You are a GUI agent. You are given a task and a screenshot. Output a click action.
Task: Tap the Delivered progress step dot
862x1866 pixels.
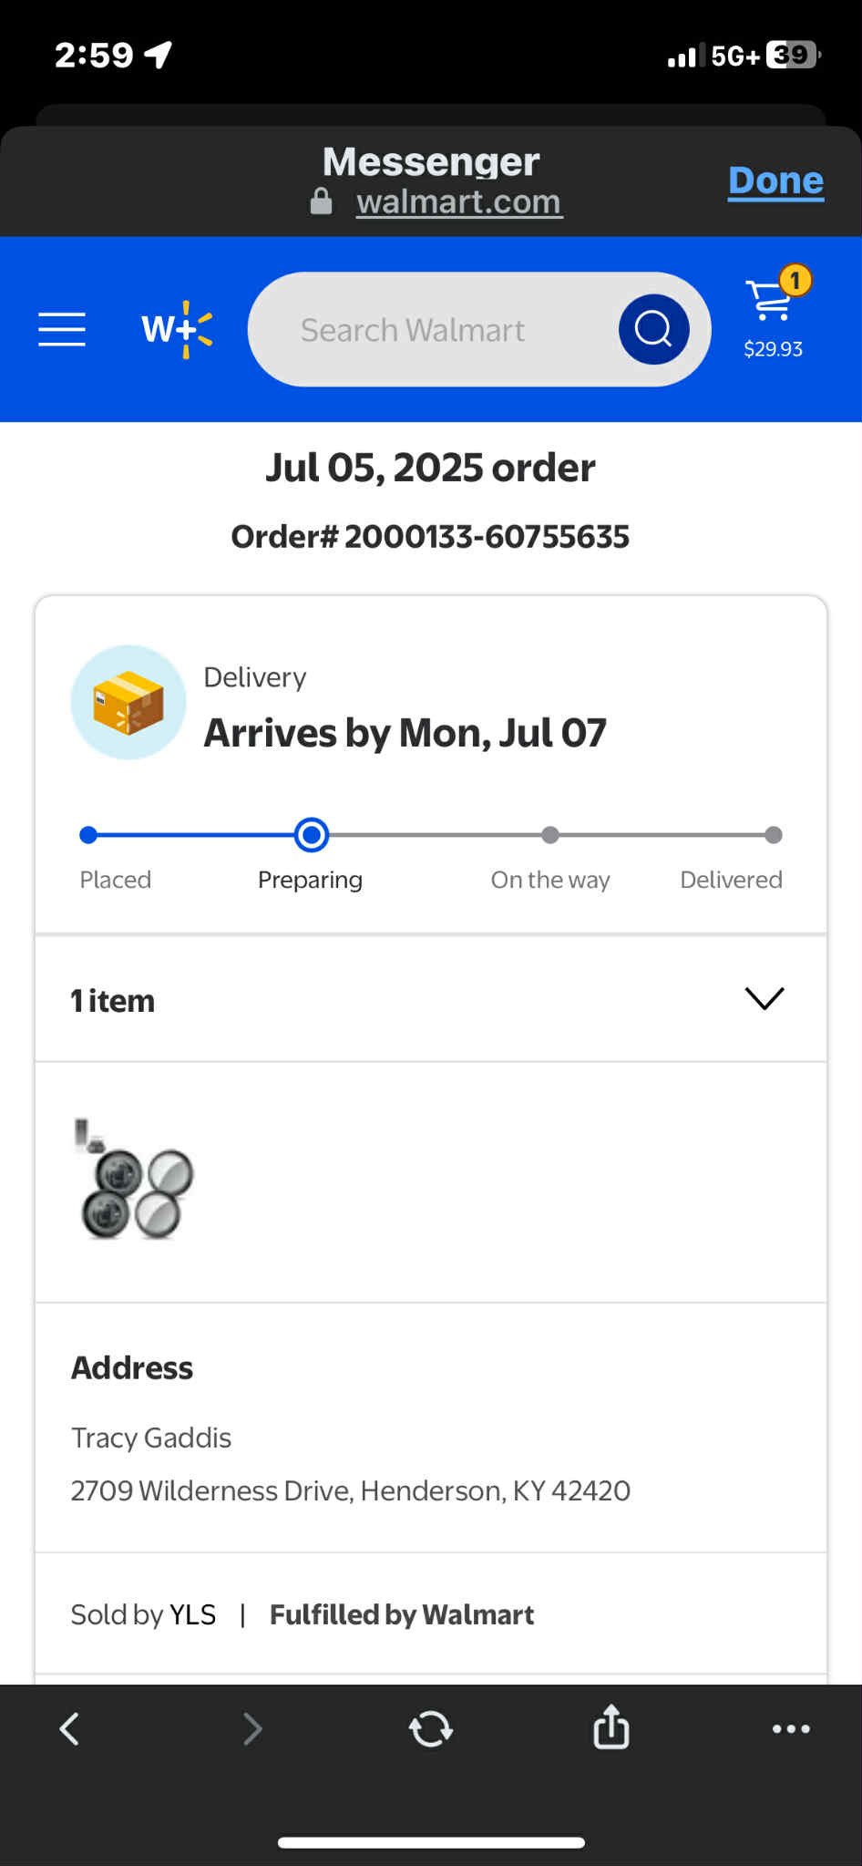(x=773, y=835)
